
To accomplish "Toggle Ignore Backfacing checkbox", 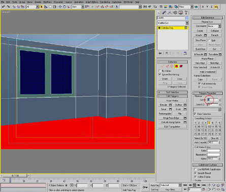I will pyautogui.click(x=159, y=74).
